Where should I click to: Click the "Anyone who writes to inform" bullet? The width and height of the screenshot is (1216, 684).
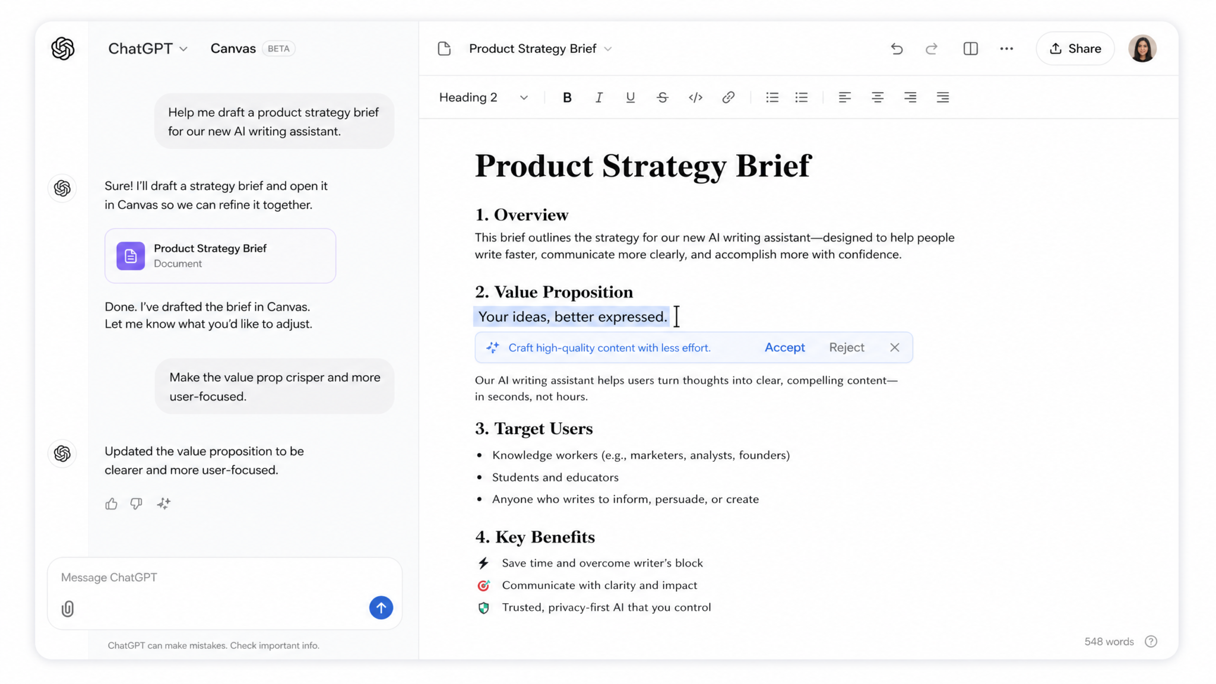(625, 499)
